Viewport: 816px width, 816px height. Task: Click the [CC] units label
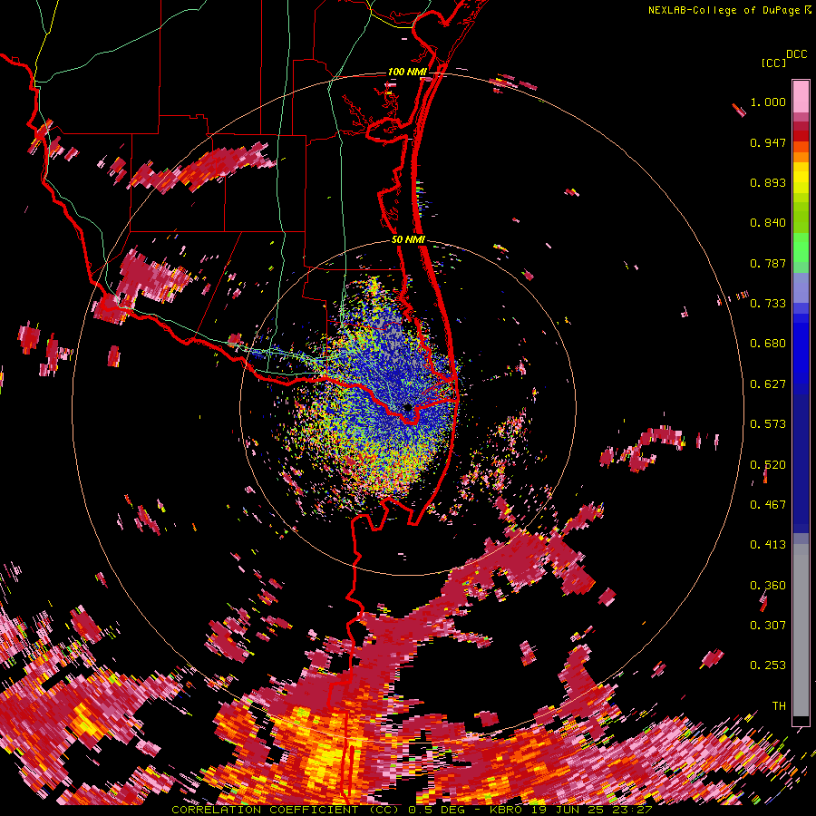[773, 63]
